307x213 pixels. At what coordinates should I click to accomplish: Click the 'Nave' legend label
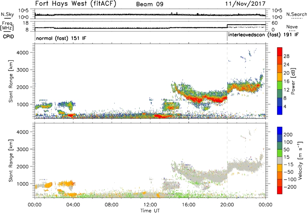point(292,27)
